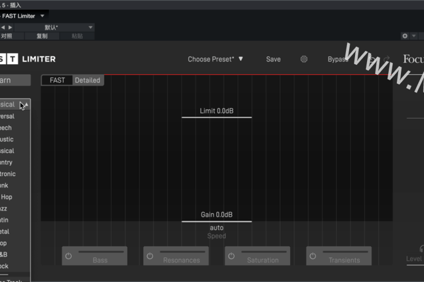Open Choose Preset dropdown
This screenshot has width=424, height=282.
tap(215, 59)
